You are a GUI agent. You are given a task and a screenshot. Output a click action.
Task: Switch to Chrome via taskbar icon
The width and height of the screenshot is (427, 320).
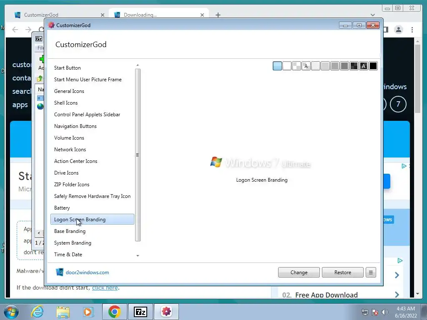click(114, 312)
